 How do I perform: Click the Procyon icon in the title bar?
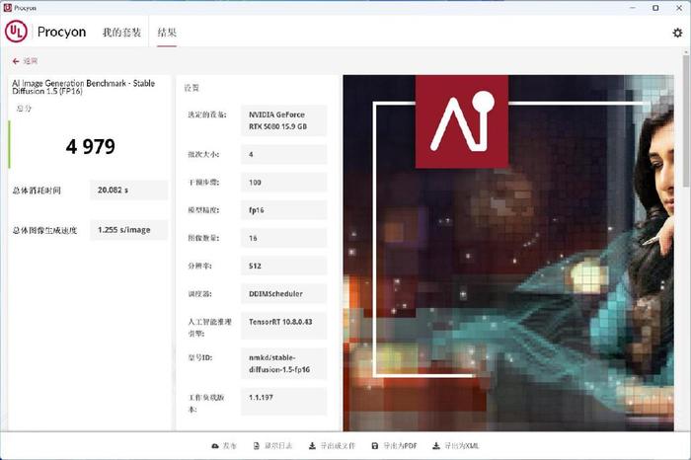(x=8, y=8)
